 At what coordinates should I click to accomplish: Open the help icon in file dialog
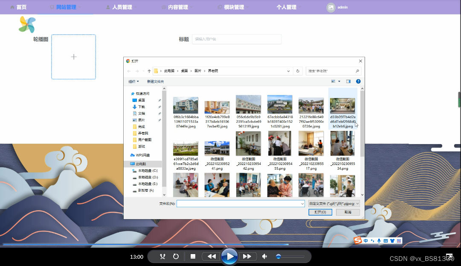tap(358, 81)
